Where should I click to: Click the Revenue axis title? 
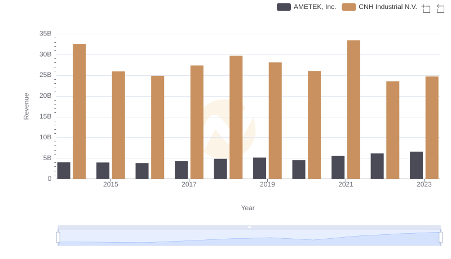26,106
